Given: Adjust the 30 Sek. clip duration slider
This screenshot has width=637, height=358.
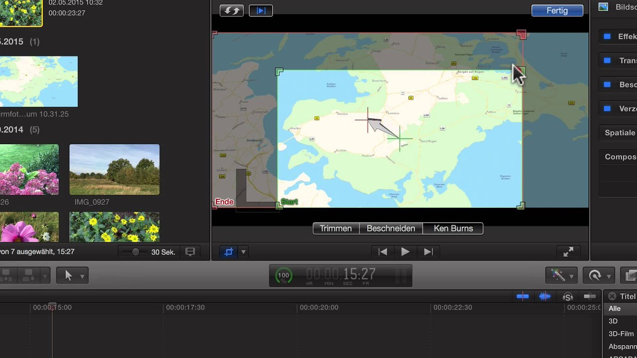Looking at the screenshot, I should [135, 252].
